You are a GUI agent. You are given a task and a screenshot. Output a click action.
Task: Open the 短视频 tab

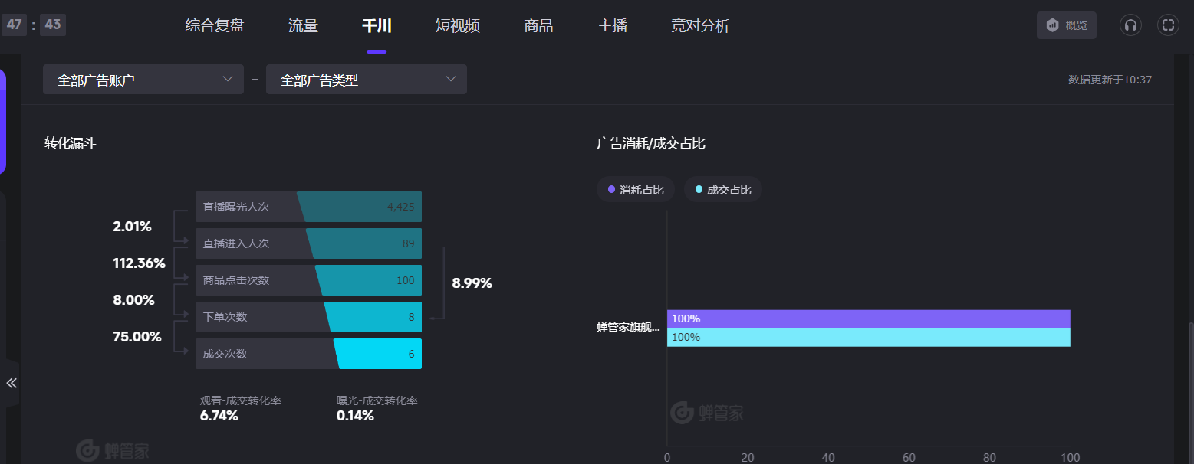[458, 25]
